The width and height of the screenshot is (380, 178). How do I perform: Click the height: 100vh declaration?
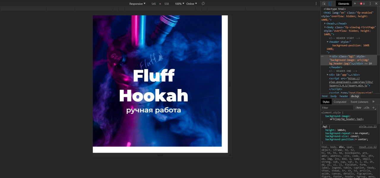(336, 130)
